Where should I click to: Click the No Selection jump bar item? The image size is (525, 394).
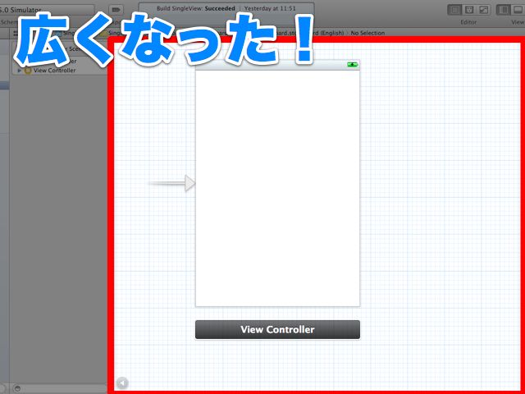[x=367, y=33]
